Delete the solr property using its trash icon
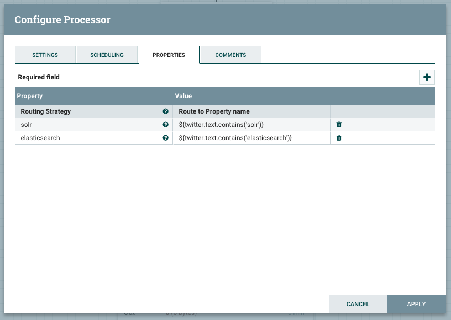 pos(338,125)
